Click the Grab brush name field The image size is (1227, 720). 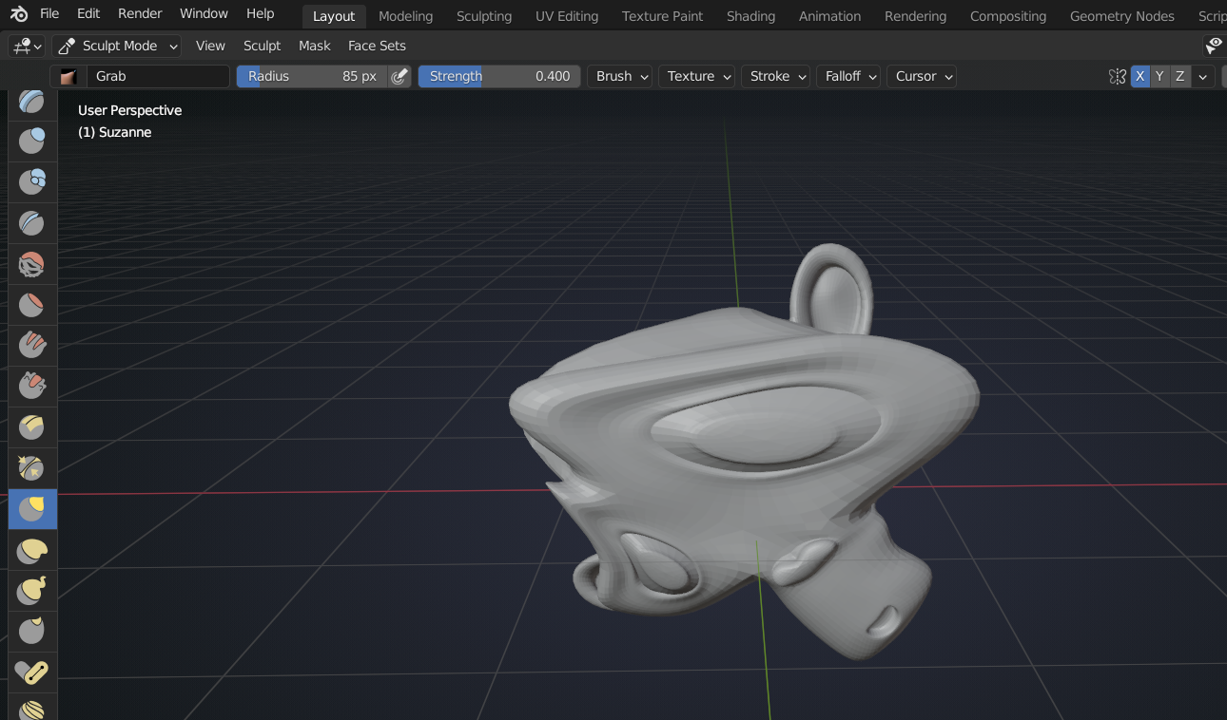pos(158,76)
